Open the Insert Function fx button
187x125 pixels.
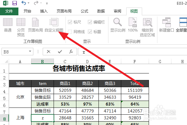[71, 52]
